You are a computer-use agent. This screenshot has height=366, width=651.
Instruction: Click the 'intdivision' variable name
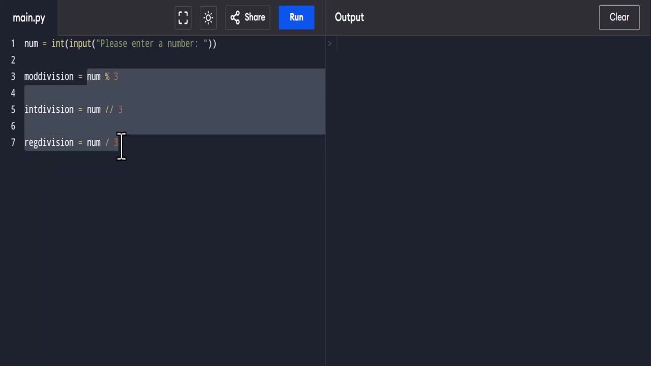[x=49, y=110]
